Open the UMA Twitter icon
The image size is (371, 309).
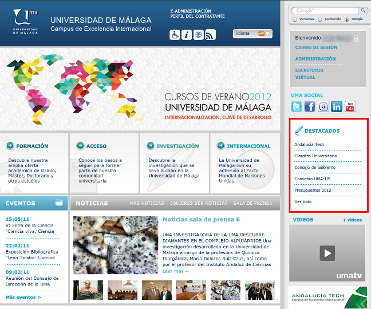[296, 106]
